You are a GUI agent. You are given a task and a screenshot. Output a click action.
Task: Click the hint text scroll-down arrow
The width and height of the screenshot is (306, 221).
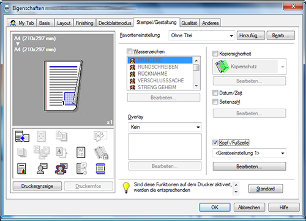[x=236, y=192]
